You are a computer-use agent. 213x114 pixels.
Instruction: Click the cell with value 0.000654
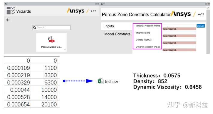17,104
